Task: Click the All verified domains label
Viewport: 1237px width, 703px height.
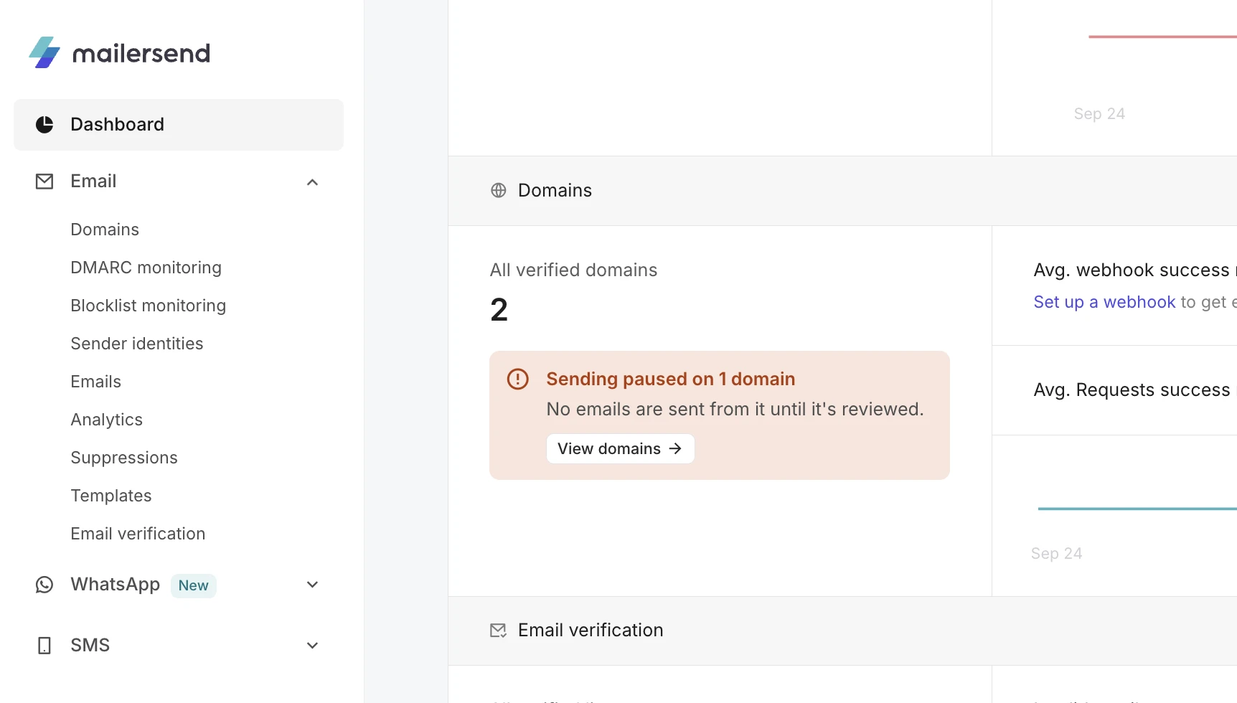Action: coord(573,270)
